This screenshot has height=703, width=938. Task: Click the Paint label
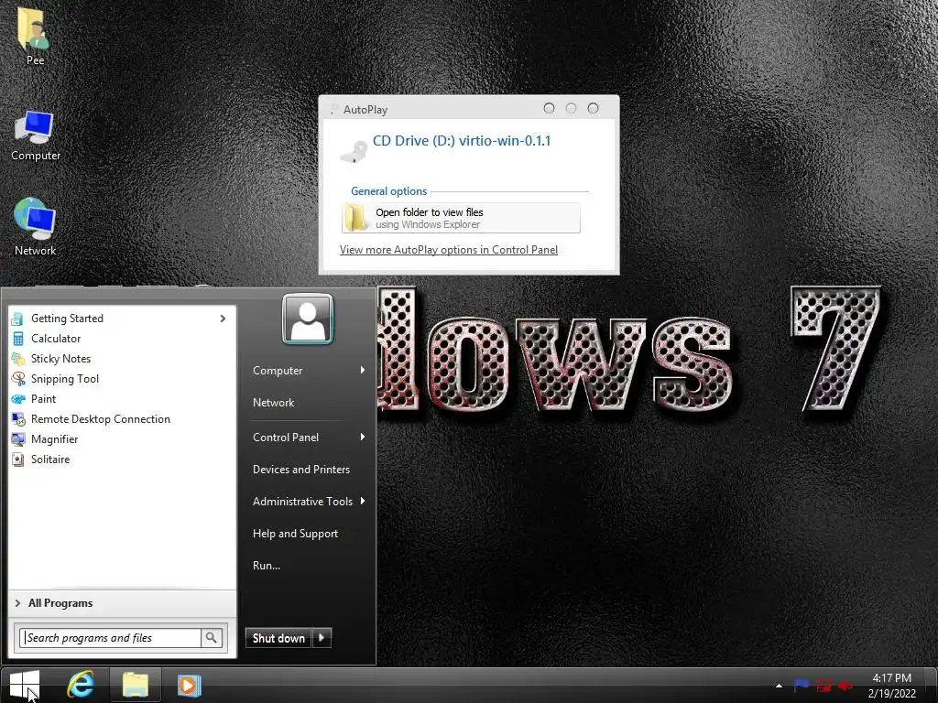point(44,399)
